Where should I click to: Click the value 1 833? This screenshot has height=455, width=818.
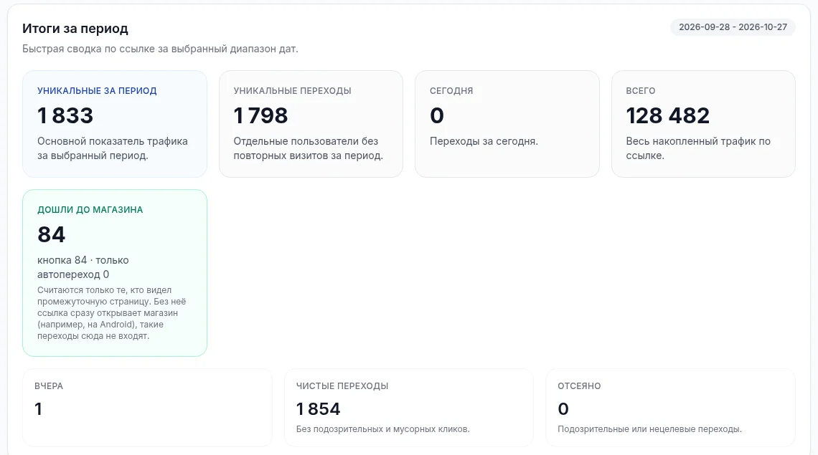pyautogui.click(x=65, y=115)
